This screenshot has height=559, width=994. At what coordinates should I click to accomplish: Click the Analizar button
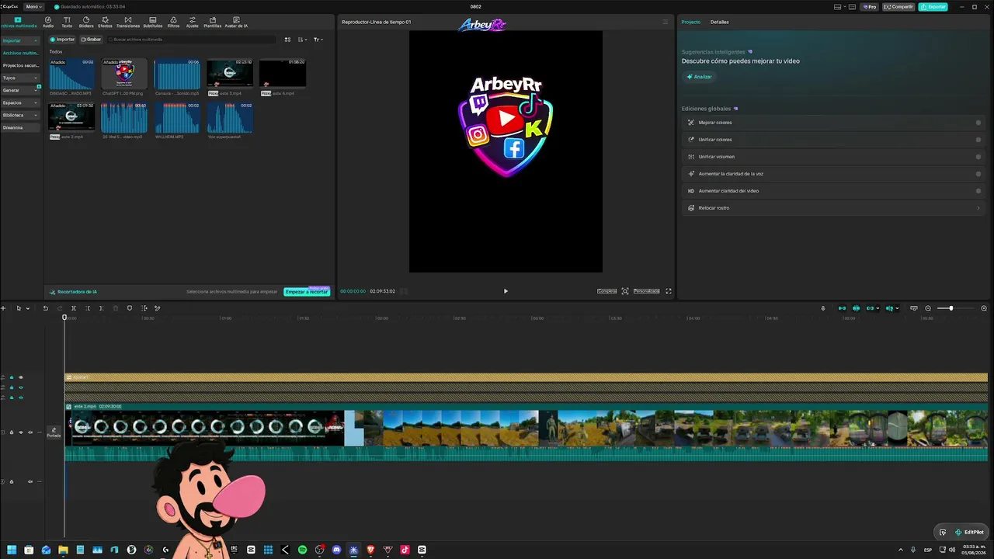pyautogui.click(x=699, y=77)
